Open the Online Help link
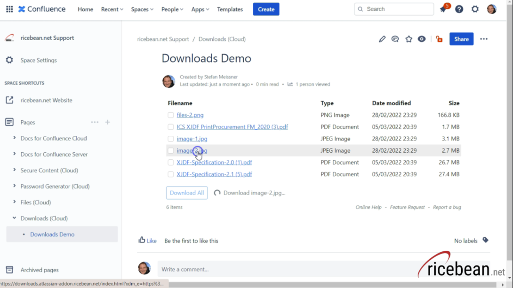The image size is (513, 288). click(x=369, y=207)
